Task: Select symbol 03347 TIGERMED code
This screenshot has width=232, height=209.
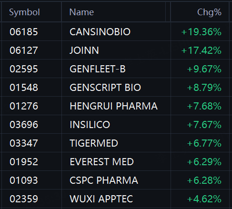Action: coord(24,143)
